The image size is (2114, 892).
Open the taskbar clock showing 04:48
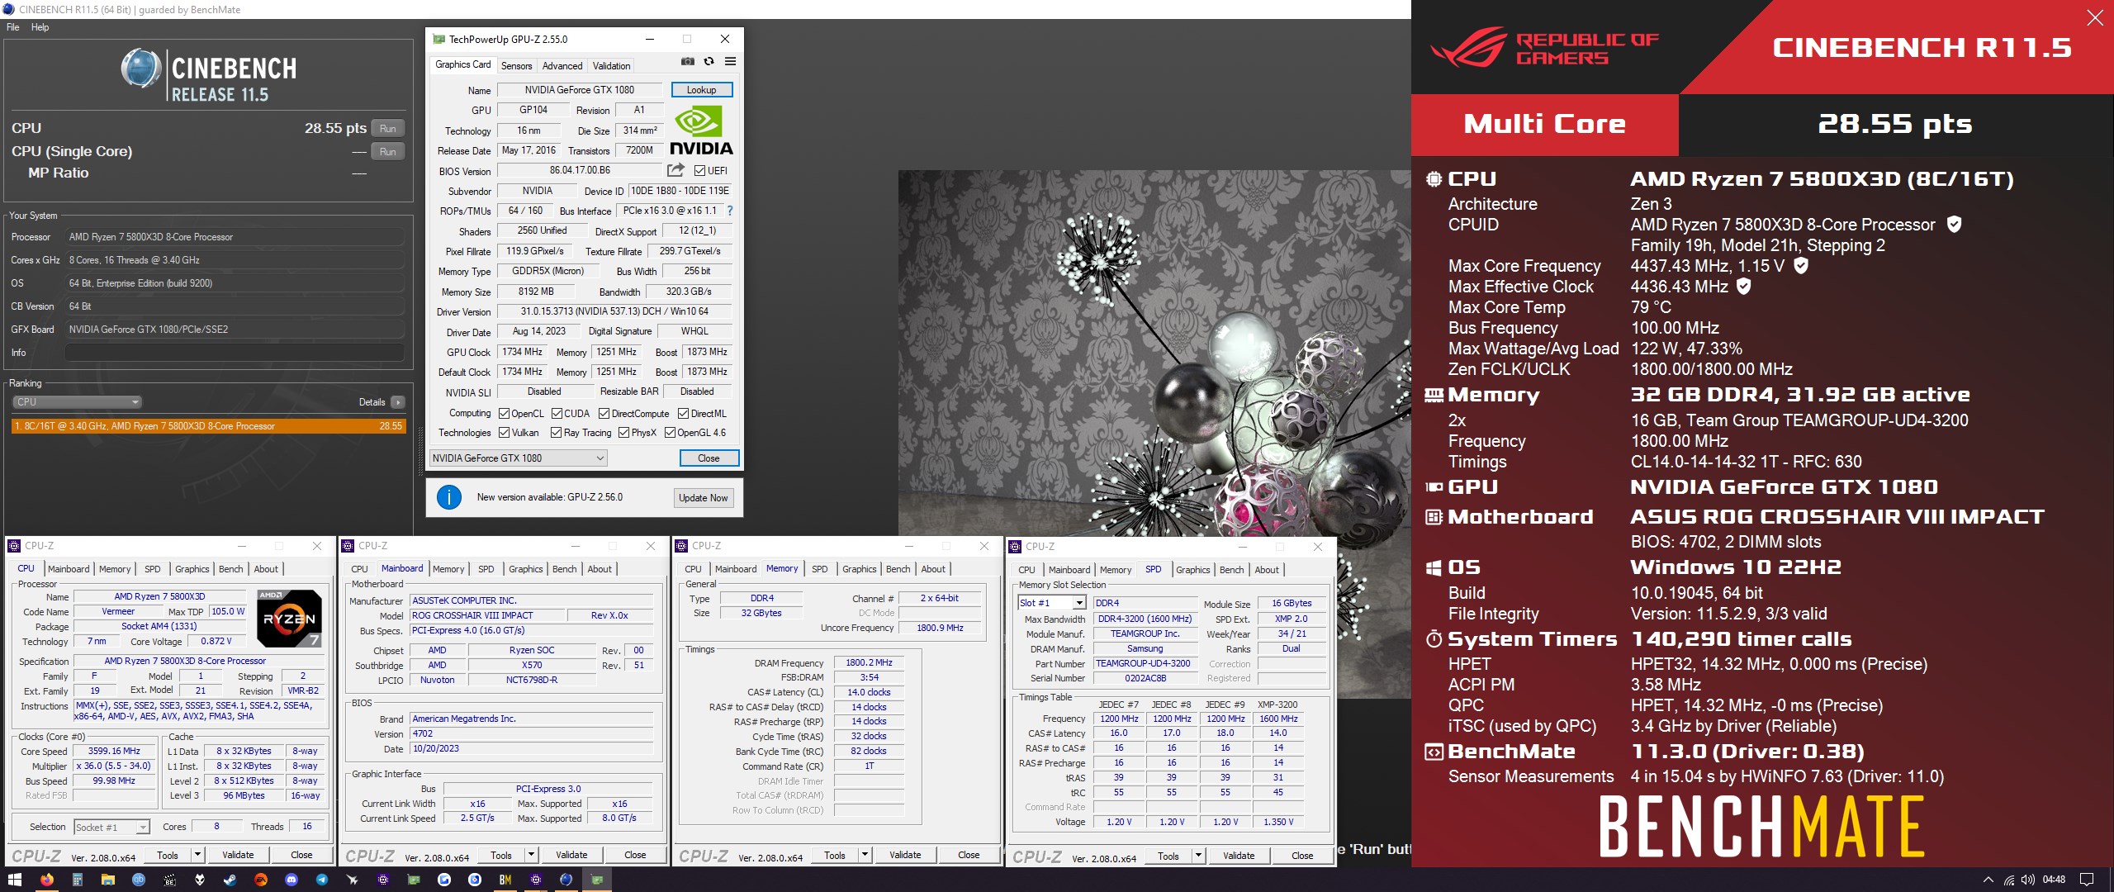[x=2054, y=880]
